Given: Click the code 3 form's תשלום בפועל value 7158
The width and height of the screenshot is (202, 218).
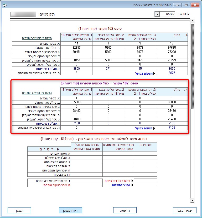Looking at the screenshot, I should (x=172, y=128).
